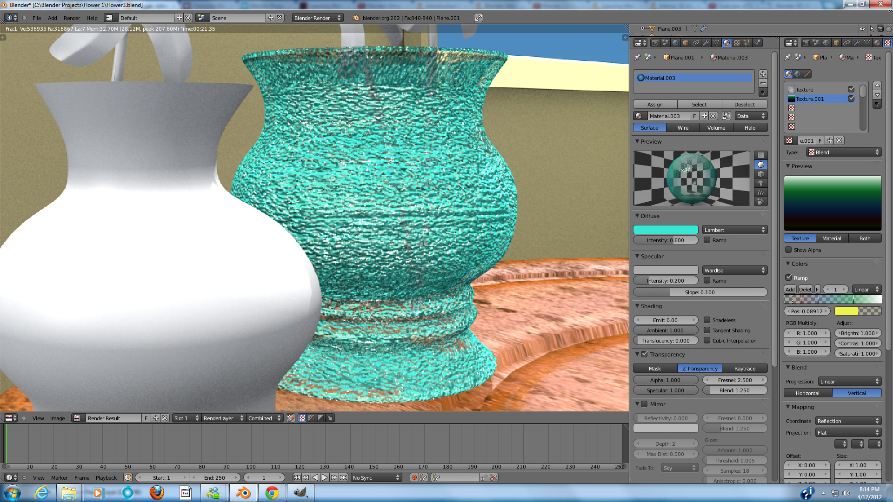Show brush textures paintbrush icon

coord(807,74)
